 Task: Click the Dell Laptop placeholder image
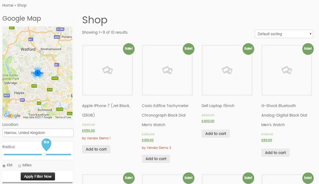pyautogui.click(x=227, y=70)
